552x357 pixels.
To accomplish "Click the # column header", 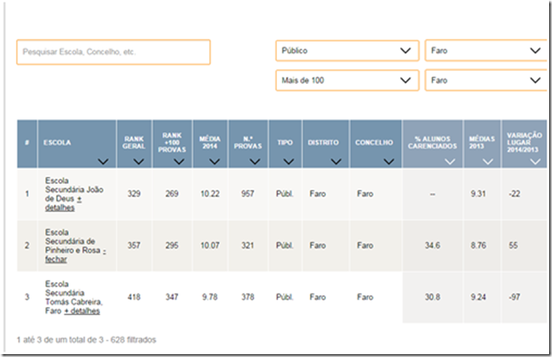I will pos(27,143).
